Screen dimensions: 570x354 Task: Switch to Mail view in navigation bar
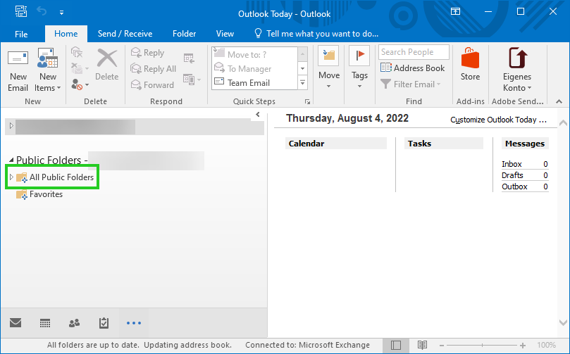(x=15, y=323)
